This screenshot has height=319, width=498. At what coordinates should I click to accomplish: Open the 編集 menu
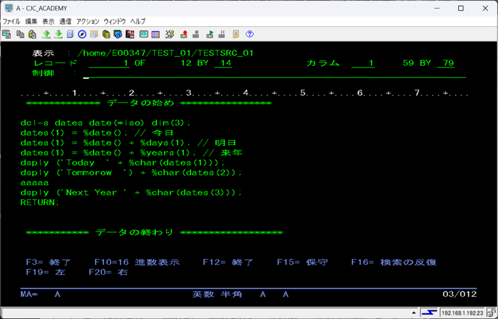click(x=31, y=22)
